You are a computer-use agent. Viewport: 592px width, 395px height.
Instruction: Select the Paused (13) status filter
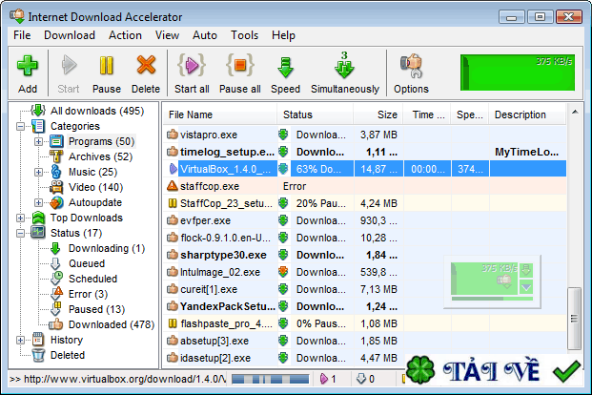96,309
